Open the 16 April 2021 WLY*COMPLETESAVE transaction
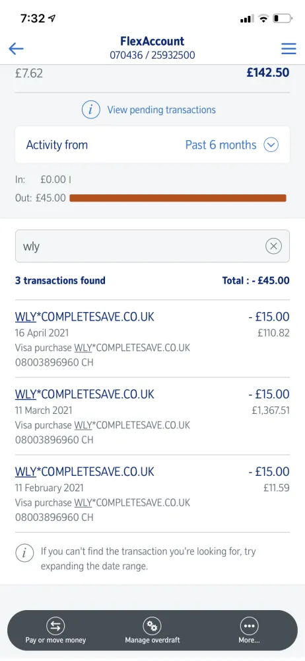305x661 pixels. (152, 339)
